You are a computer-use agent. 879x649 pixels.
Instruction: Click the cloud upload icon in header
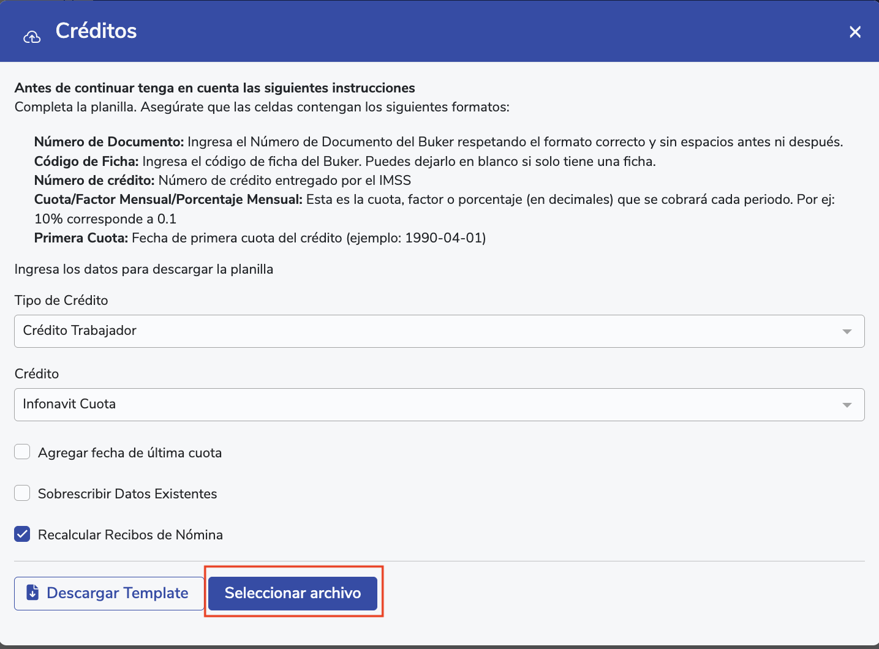[x=32, y=37]
